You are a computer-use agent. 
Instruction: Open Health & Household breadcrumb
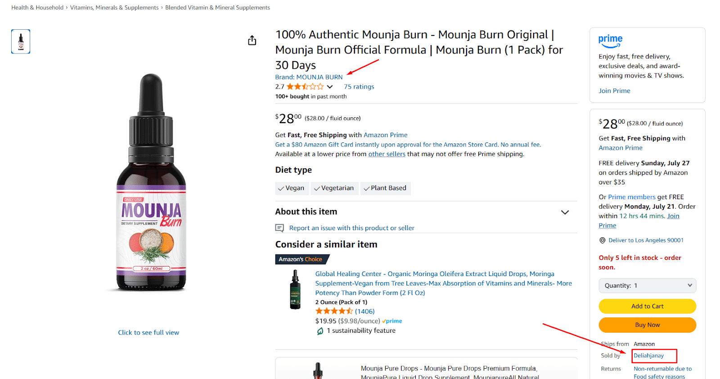(x=37, y=8)
